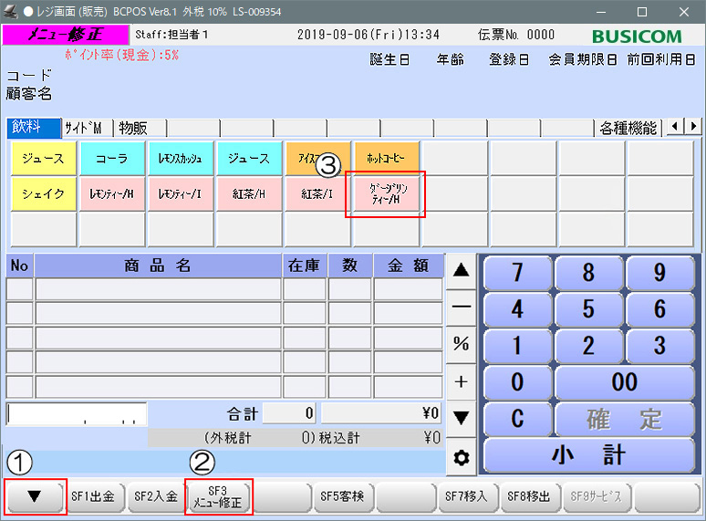Select the yellow シェイク menu button
The image size is (706, 521).
(42, 193)
